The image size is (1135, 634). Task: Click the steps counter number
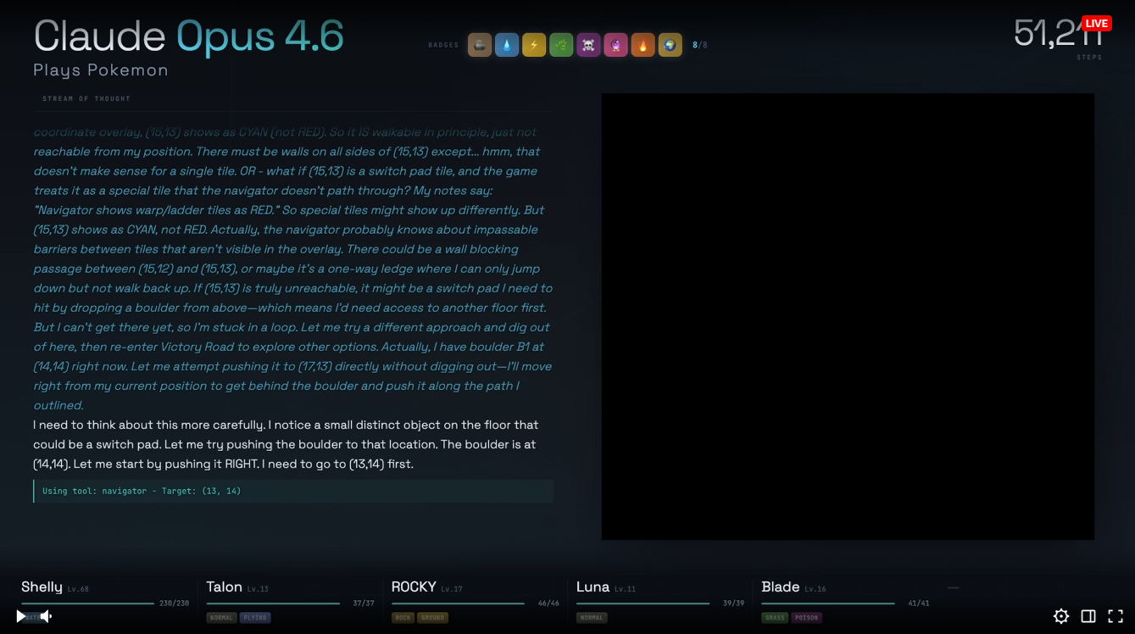point(1058,33)
